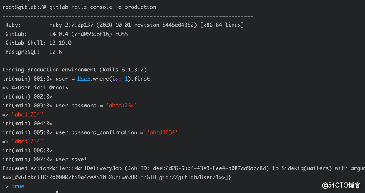This screenshot has width=365, height=193.
Task: Click the blue true return value
Action: coord(18,186)
